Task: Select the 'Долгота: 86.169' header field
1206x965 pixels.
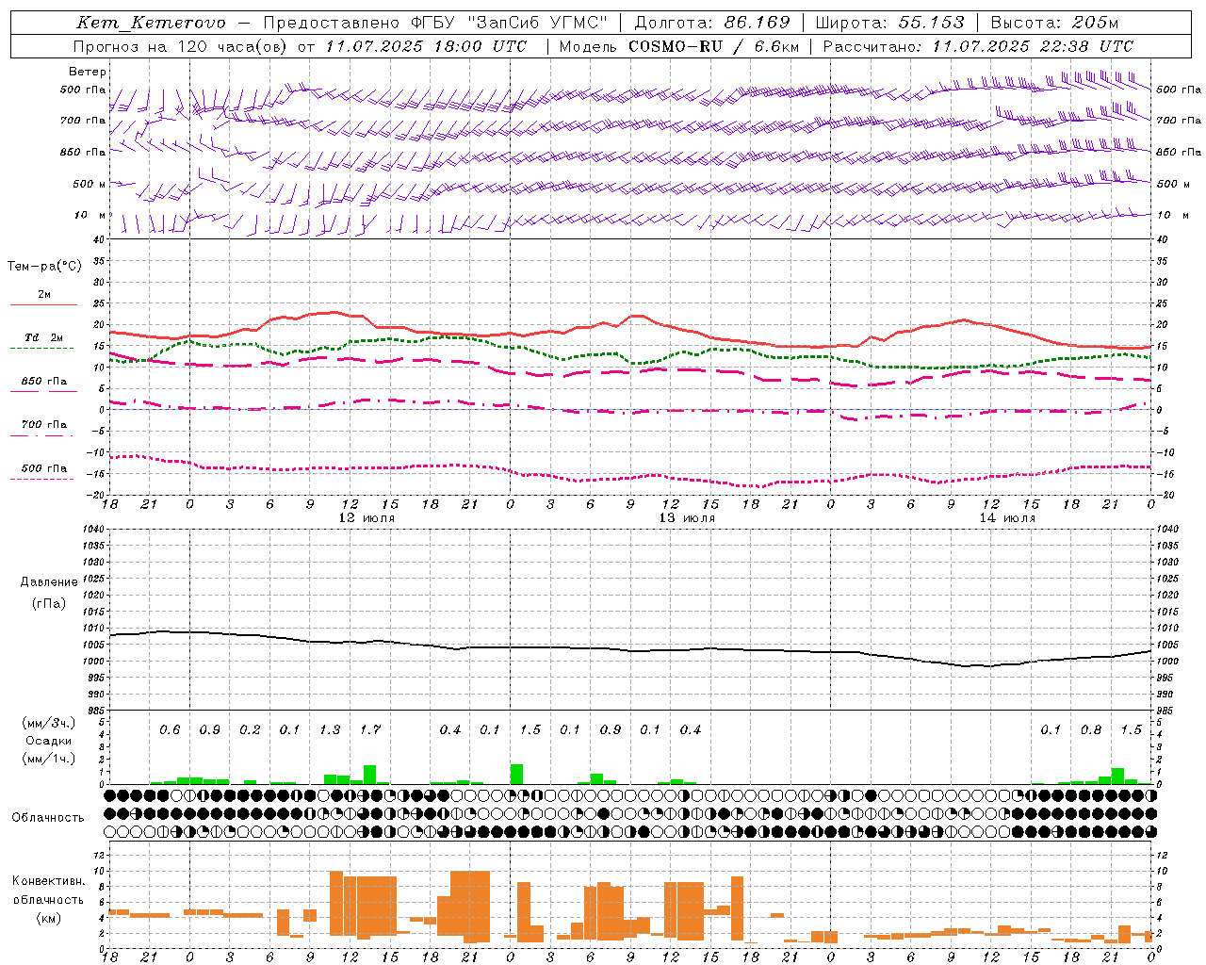Action: pos(711,23)
